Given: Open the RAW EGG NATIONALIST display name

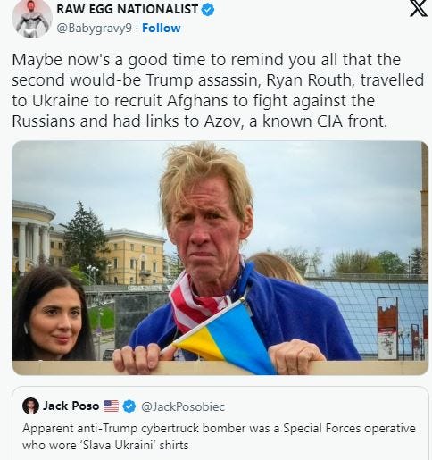Looking at the screenshot, I should [x=128, y=9].
